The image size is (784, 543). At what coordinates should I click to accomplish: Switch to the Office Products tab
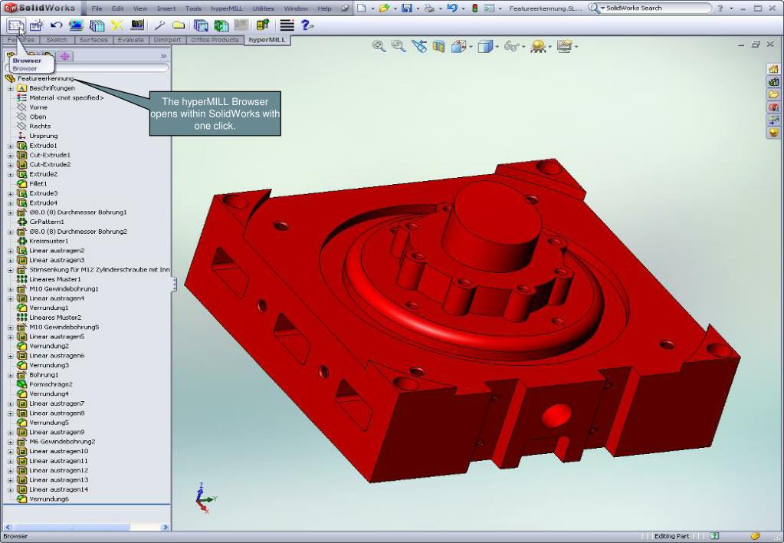point(215,40)
